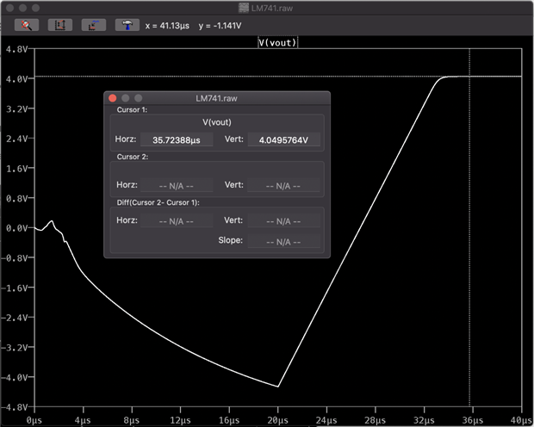Image resolution: width=534 pixels, height=427 pixels.
Task: Click the 0.0V label on vertical axis
Action: 15,228
